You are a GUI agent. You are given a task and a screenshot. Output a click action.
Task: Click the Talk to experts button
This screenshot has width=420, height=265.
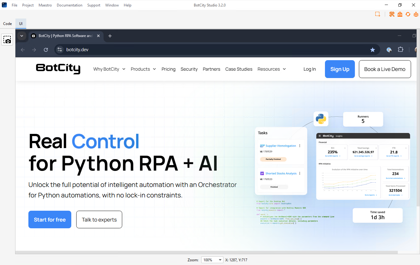click(x=99, y=220)
